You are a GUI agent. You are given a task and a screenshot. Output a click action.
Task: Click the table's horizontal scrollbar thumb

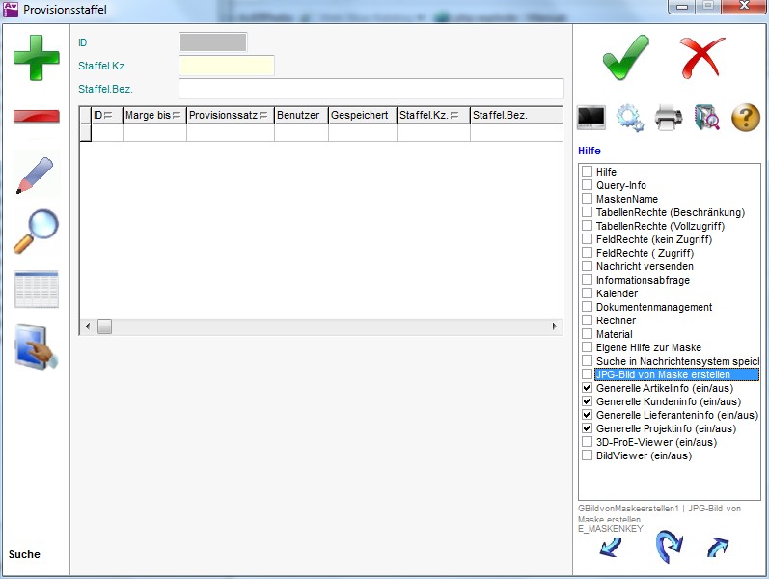[104, 327]
